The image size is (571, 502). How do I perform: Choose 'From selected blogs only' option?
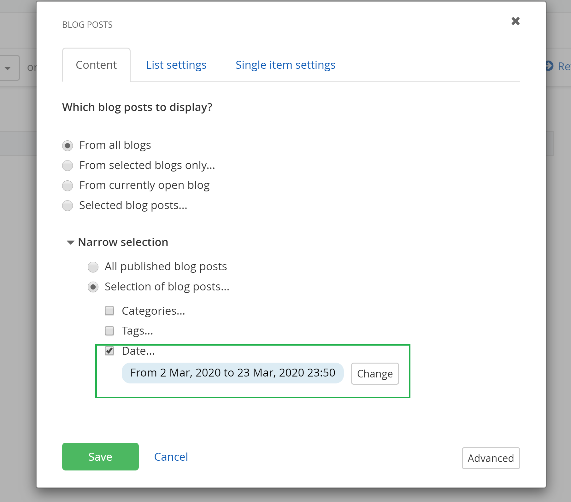tap(68, 166)
